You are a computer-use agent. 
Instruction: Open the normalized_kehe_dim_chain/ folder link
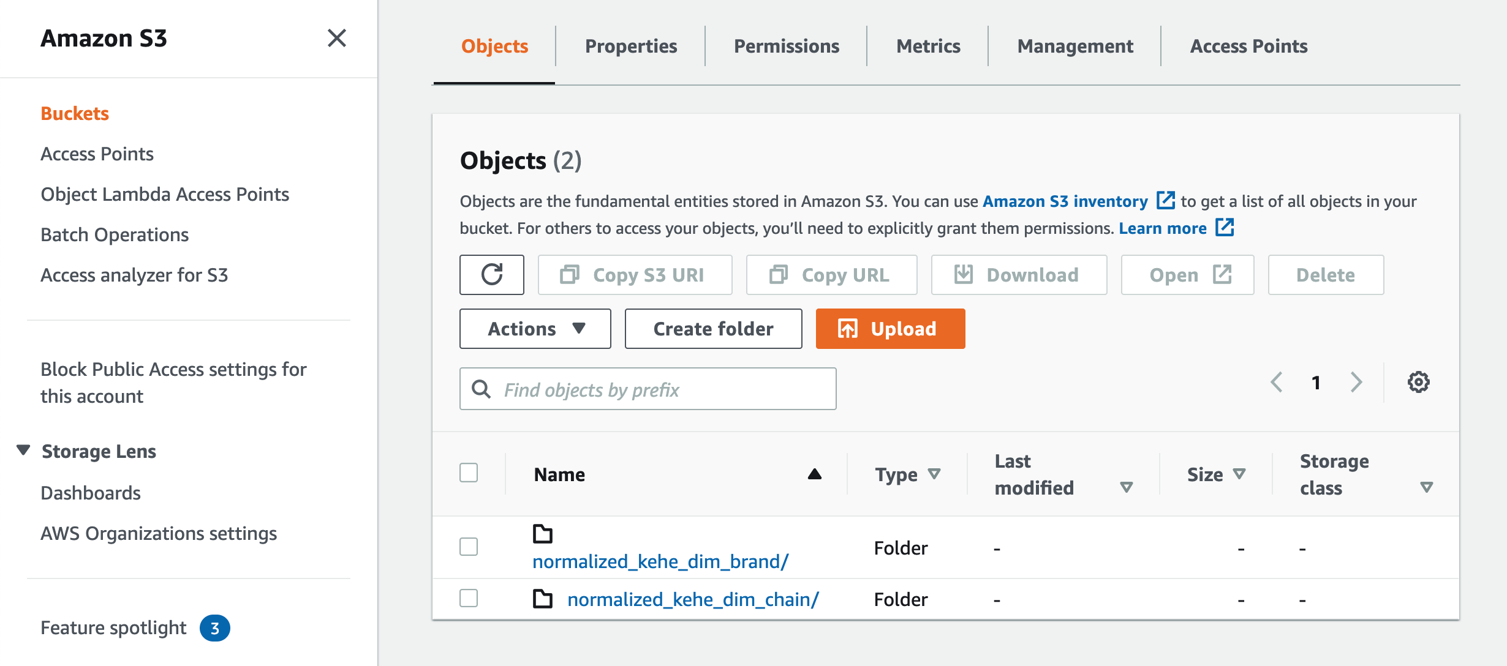click(x=693, y=599)
